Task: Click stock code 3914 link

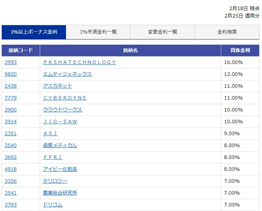Action: tap(10, 122)
